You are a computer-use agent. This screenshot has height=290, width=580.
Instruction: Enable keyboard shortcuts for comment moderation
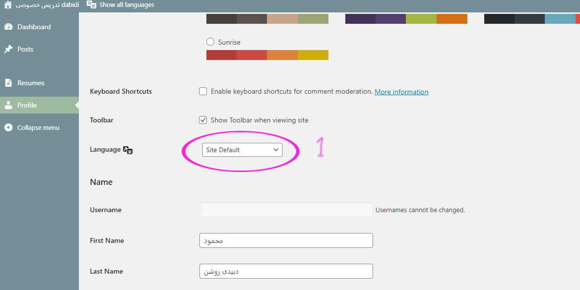[203, 91]
